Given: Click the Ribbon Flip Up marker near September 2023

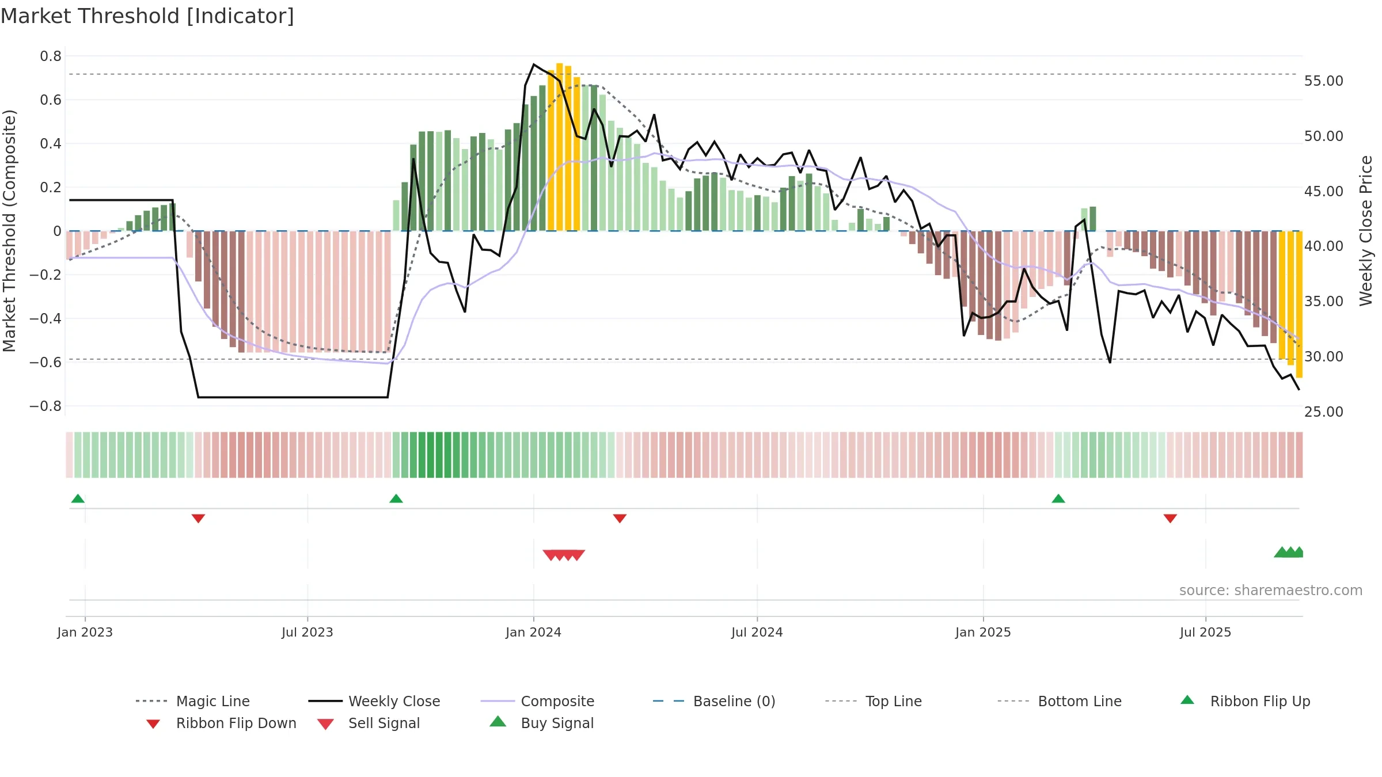Looking at the screenshot, I should [396, 498].
